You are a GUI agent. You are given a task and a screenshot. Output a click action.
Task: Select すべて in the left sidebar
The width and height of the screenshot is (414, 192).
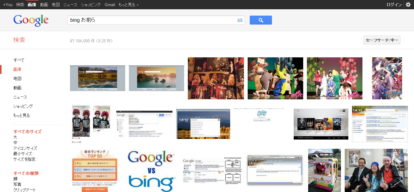click(19, 60)
